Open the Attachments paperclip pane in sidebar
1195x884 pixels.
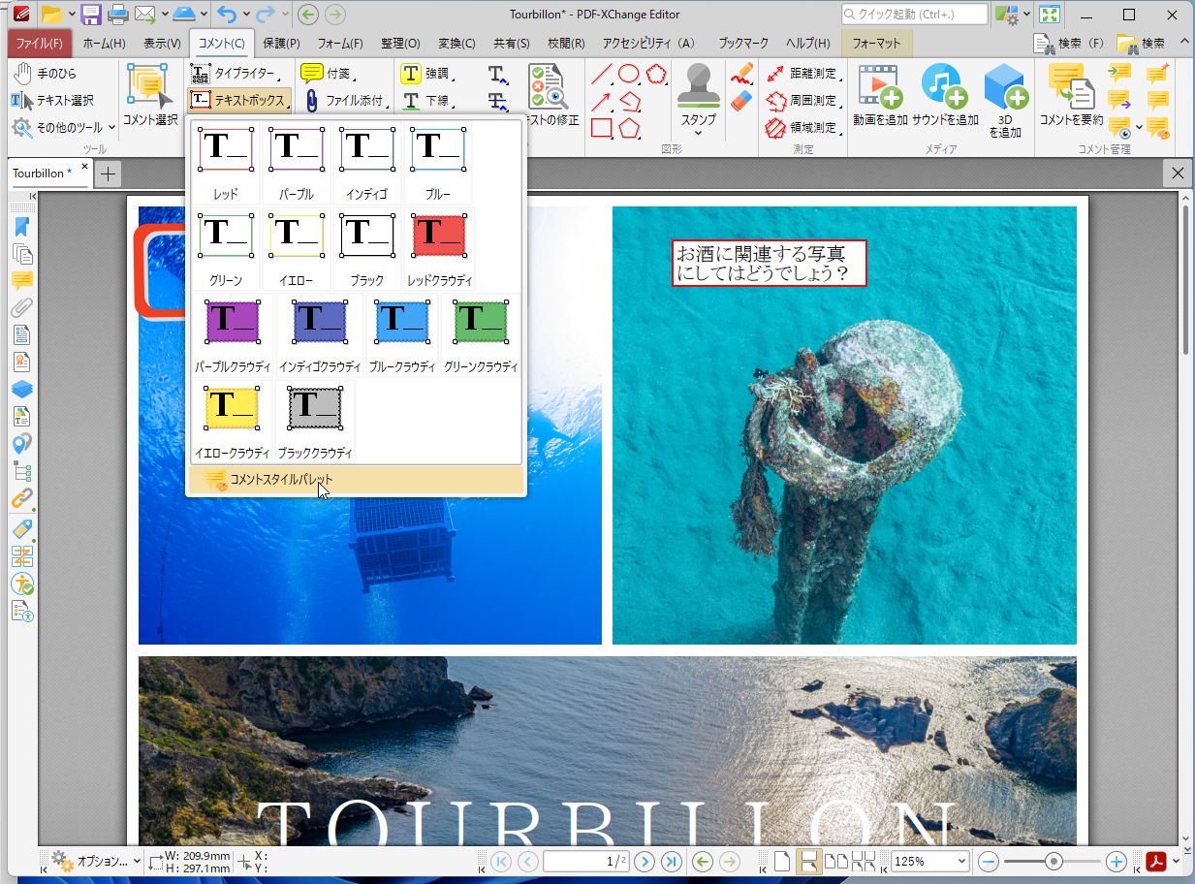coord(21,308)
